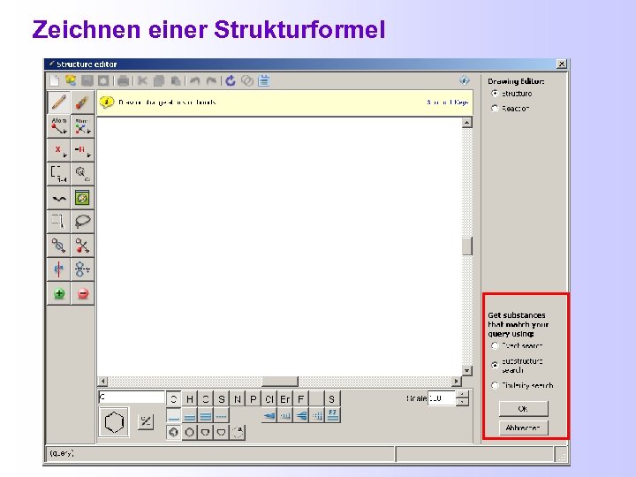
Task: Click the Open file toolbar icon
Action: (x=71, y=80)
